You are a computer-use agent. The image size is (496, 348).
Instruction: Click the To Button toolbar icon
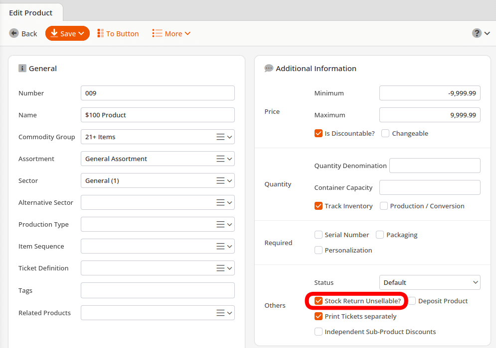[101, 33]
